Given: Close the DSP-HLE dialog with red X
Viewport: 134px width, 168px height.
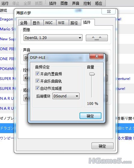Looking at the screenshot, I should (97, 56).
